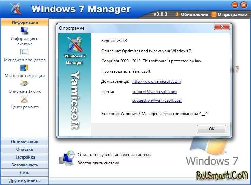251x185 pixels.
Task: Click the support@yamicsoft.com email link
Action: (x=154, y=92)
